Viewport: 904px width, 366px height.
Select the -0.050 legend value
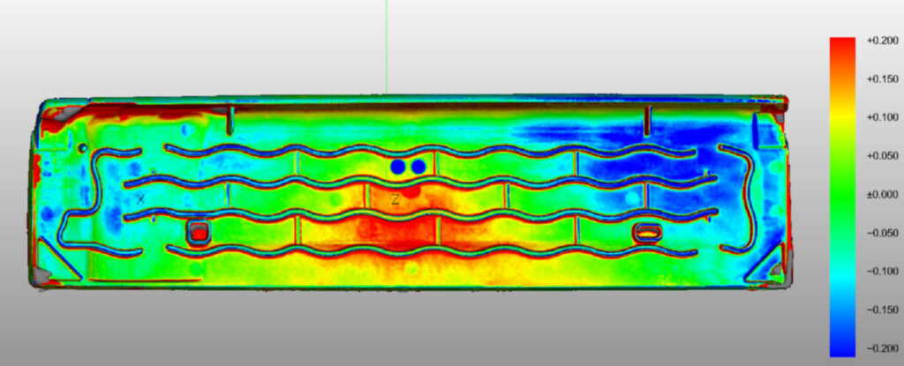[x=882, y=233]
